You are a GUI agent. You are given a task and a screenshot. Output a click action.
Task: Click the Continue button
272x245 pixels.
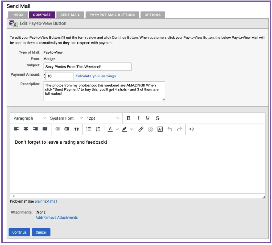click(x=19, y=232)
